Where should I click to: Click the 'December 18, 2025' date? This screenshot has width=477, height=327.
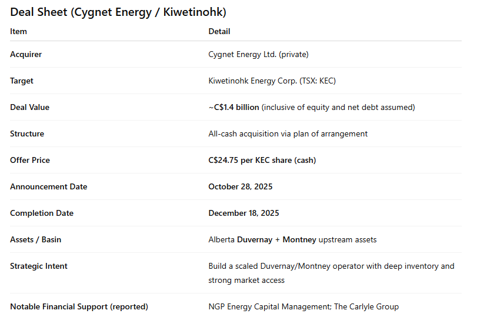243,213
